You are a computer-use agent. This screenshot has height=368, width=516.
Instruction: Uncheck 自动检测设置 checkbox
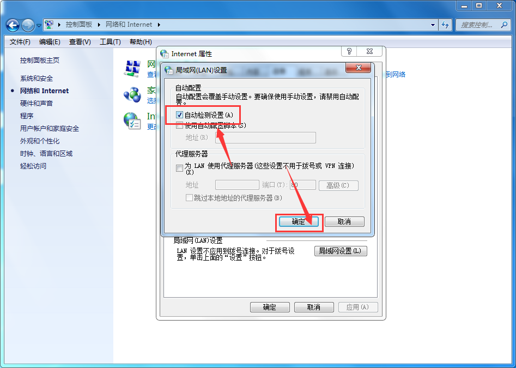pyautogui.click(x=179, y=115)
